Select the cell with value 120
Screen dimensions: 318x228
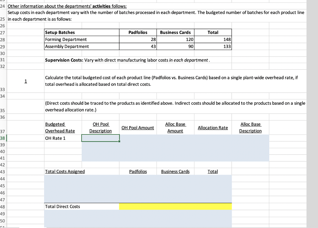(x=175, y=39)
